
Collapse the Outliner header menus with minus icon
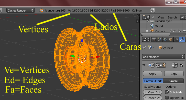pos(153,17)
